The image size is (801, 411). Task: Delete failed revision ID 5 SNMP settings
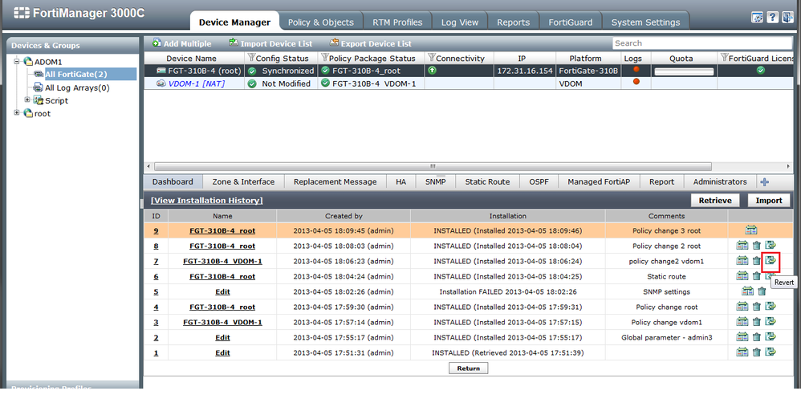[762, 291]
